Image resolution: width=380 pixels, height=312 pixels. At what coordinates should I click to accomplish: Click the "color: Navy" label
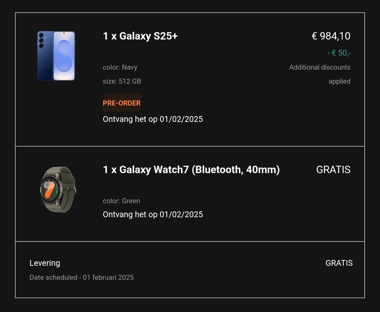120,67
